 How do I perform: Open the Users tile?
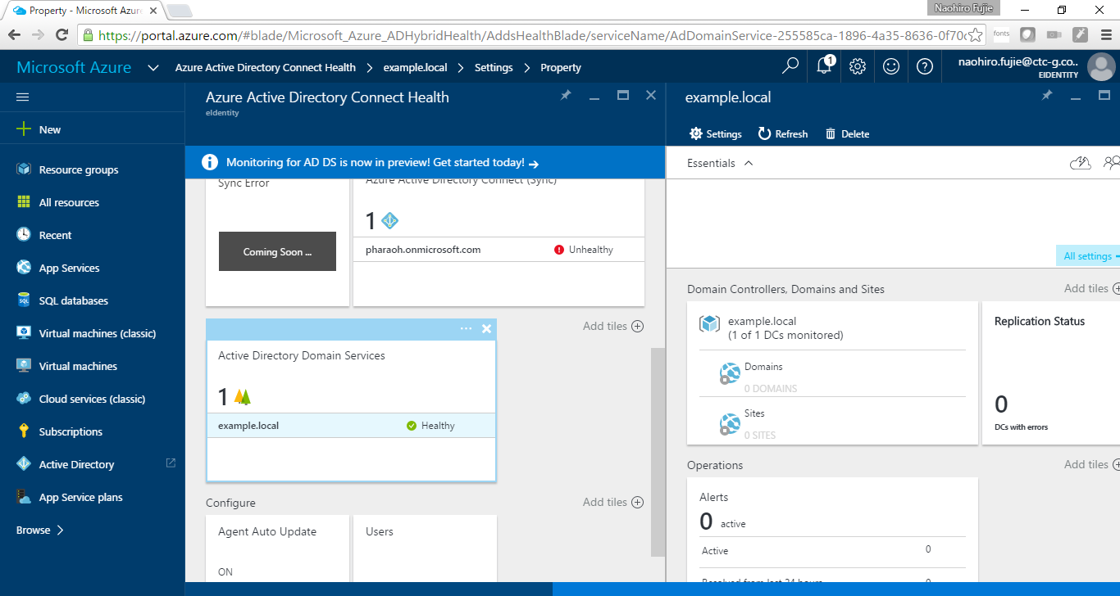coord(425,549)
